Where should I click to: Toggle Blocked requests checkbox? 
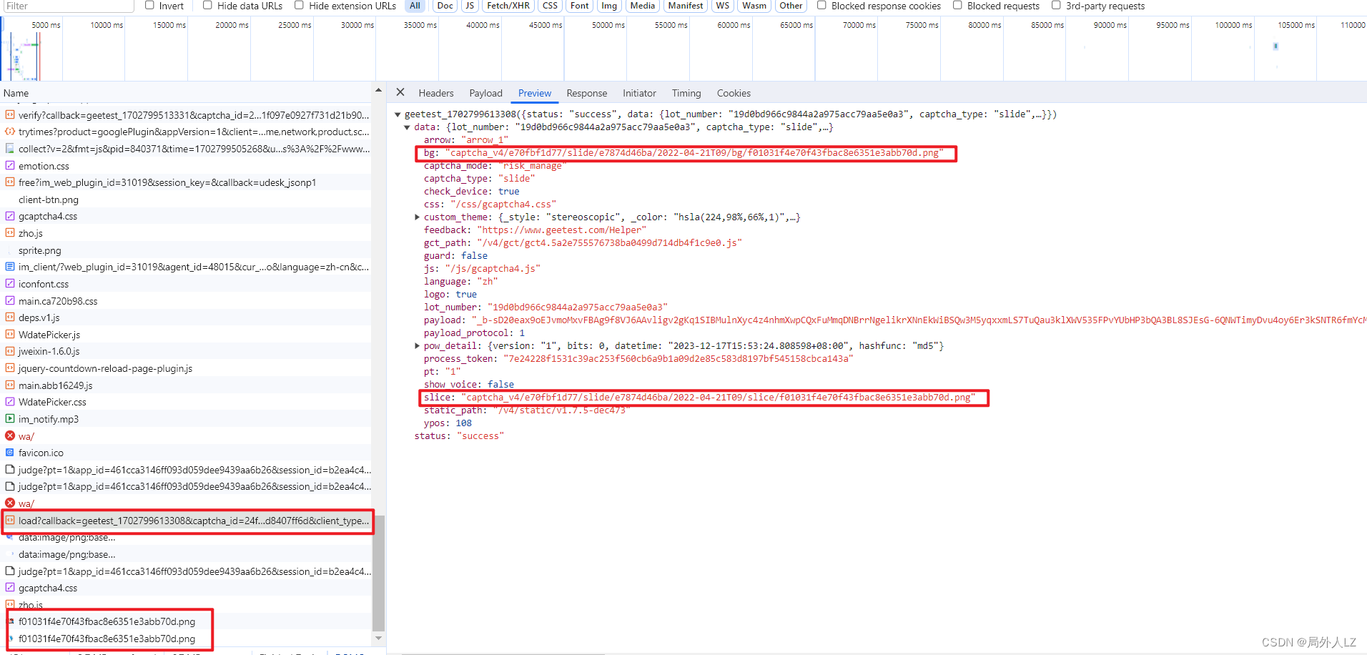(x=957, y=5)
